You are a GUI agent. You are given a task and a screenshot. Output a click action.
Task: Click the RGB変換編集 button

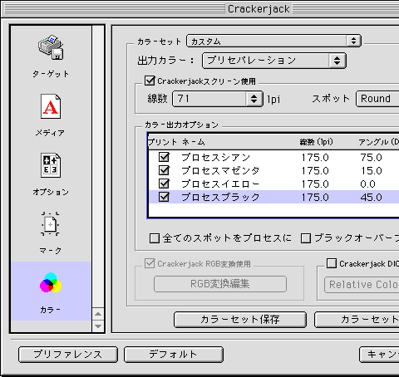click(x=220, y=284)
